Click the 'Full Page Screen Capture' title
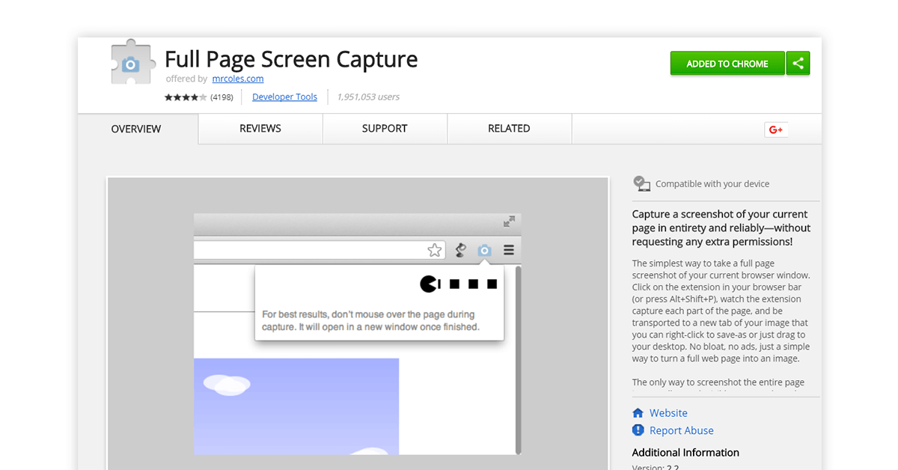The height and width of the screenshot is (470, 898). point(291,59)
